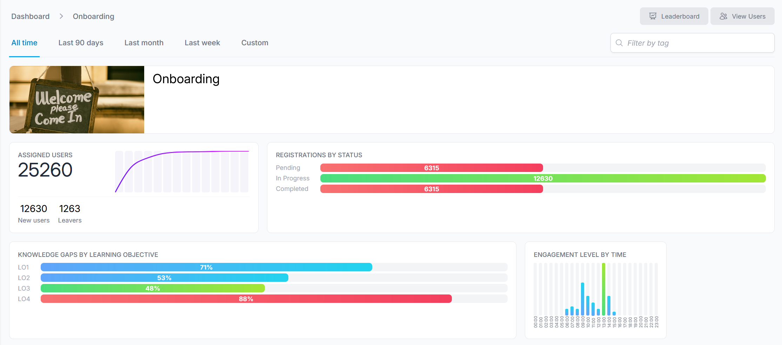Switch to All time tab
This screenshot has width=782, height=345.
pyautogui.click(x=24, y=43)
